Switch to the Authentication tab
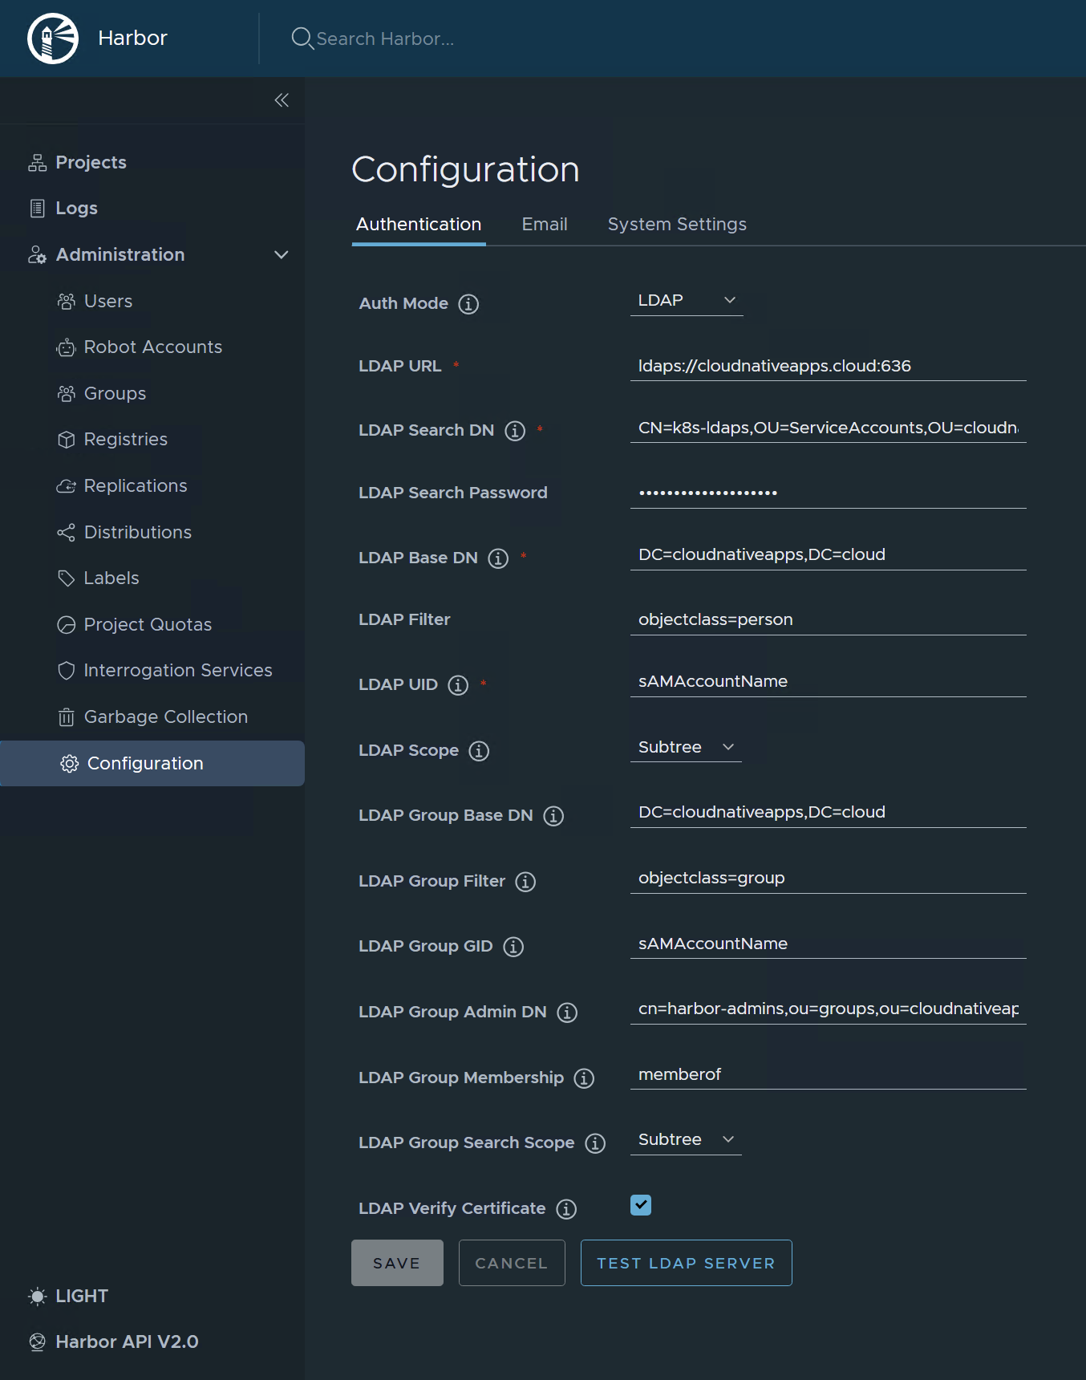Image resolution: width=1086 pixels, height=1380 pixels. point(419,225)
